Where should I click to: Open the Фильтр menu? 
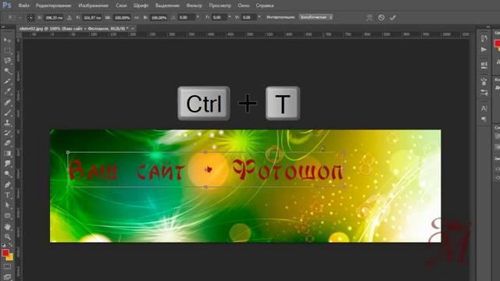[195, 5]
